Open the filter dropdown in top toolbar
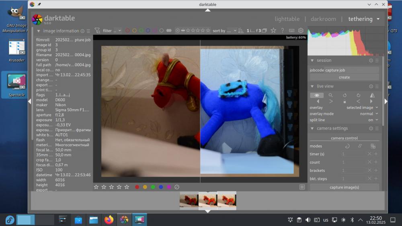This screenshot has height=226, width=402. coord(112,31)
